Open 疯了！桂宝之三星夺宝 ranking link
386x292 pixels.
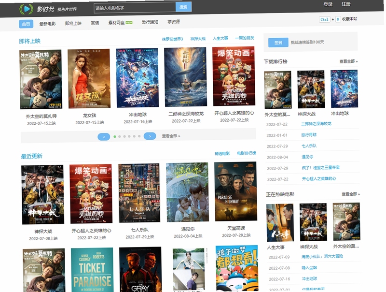320,168
